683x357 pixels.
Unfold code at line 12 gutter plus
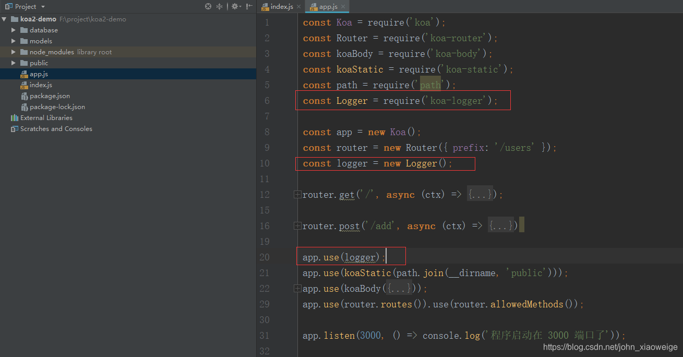pos(297,195)
